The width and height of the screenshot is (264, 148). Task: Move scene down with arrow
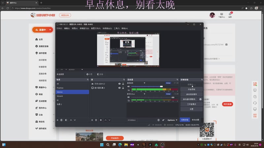pos(75,120)
